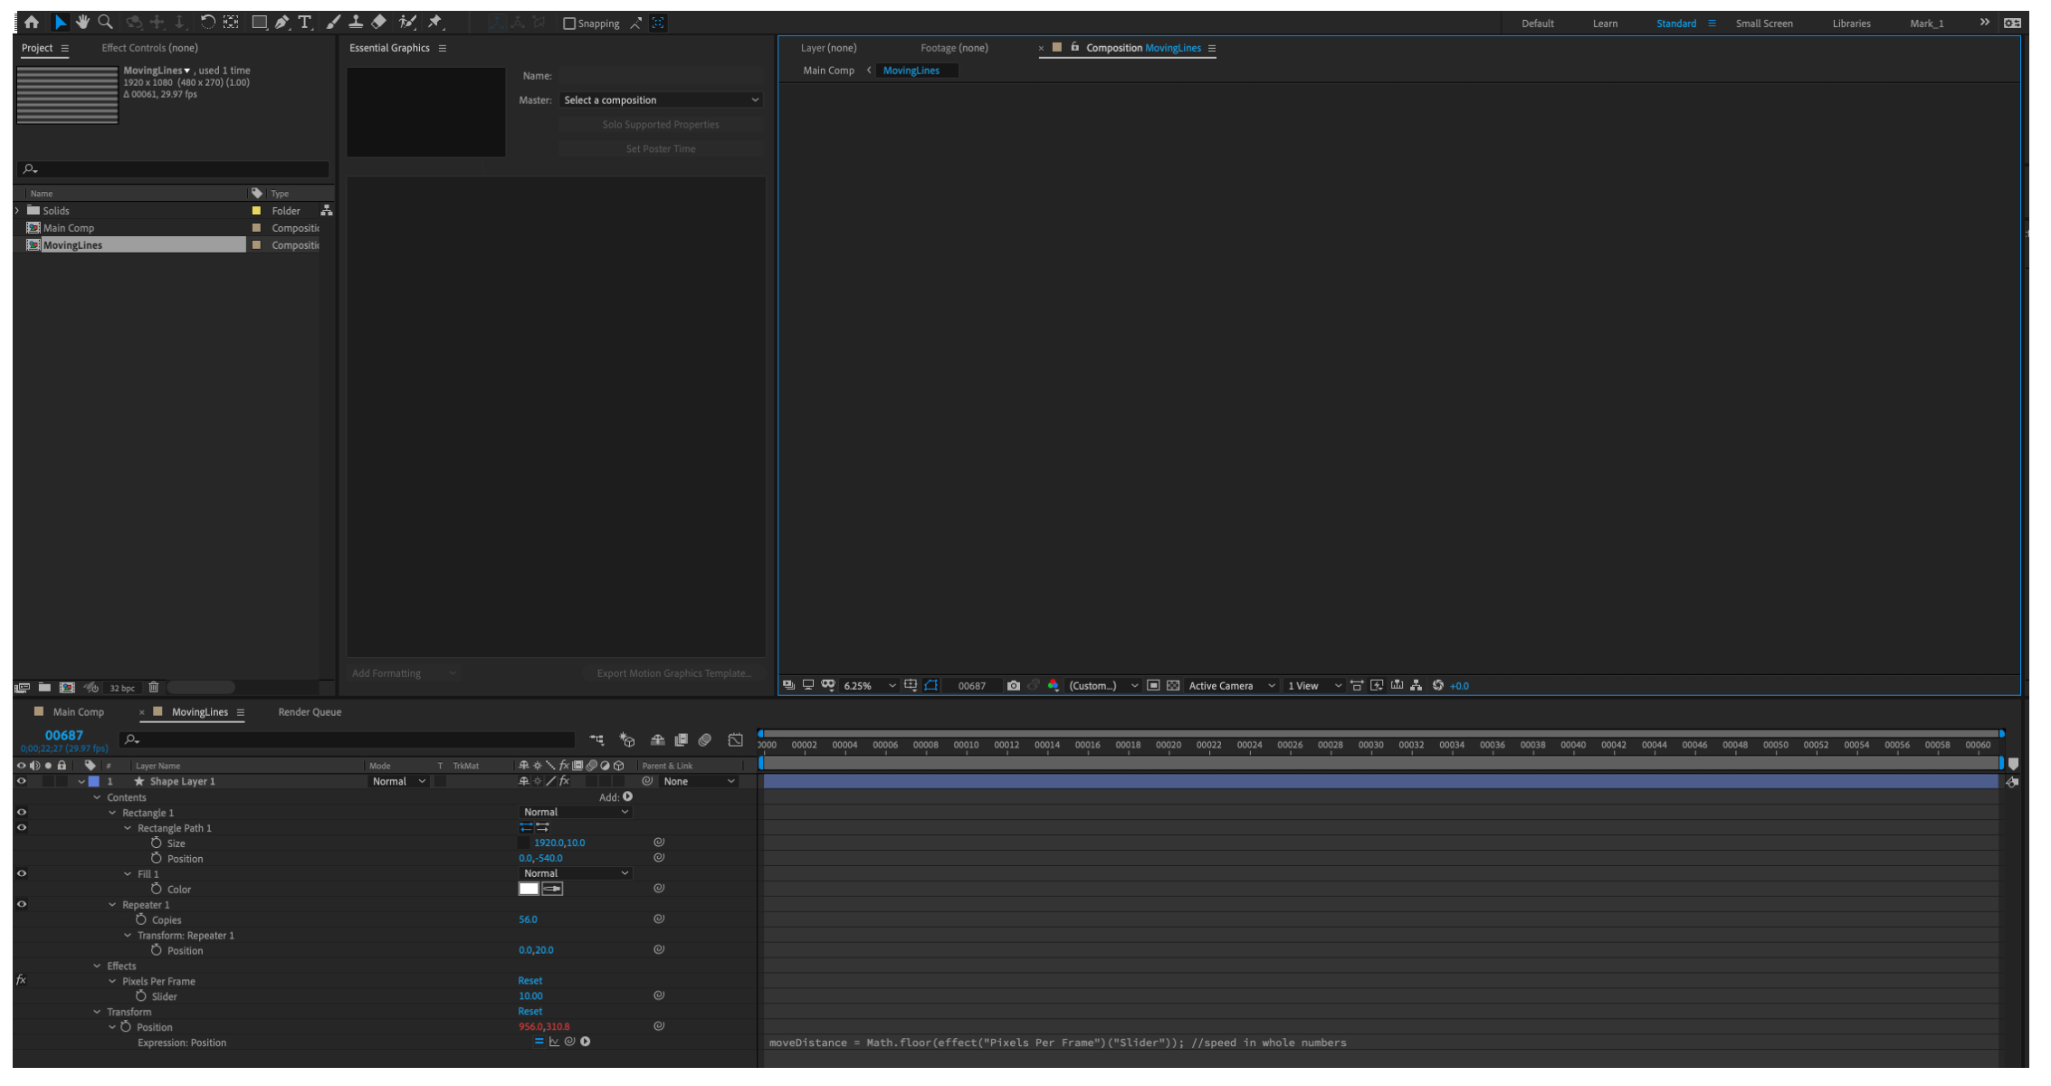Click Reset on the Pixels Per Frame effect

click(529, 980)
